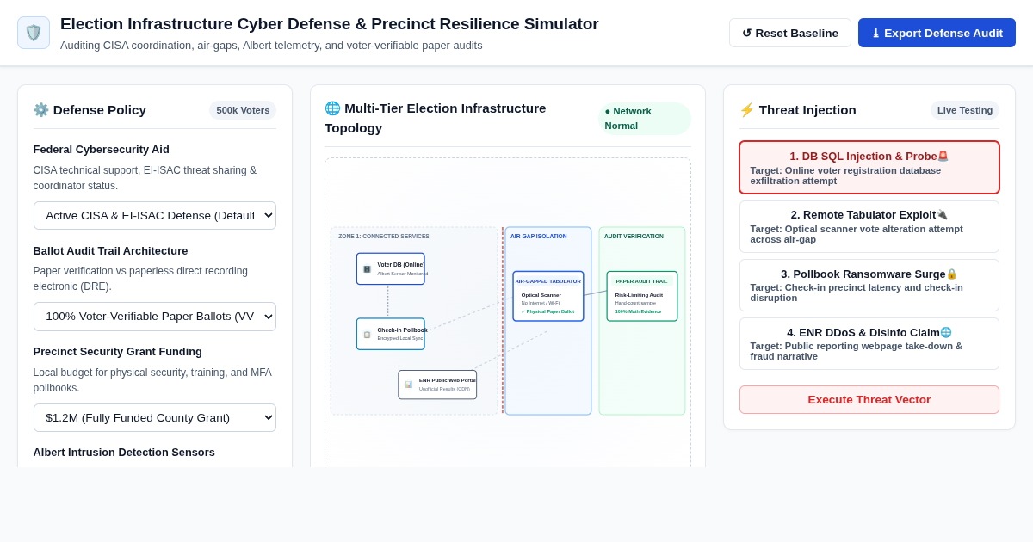Click the lightning icon beside Threat Injection
Viewport: 1033px width, 542px height.
coord(747,110)
